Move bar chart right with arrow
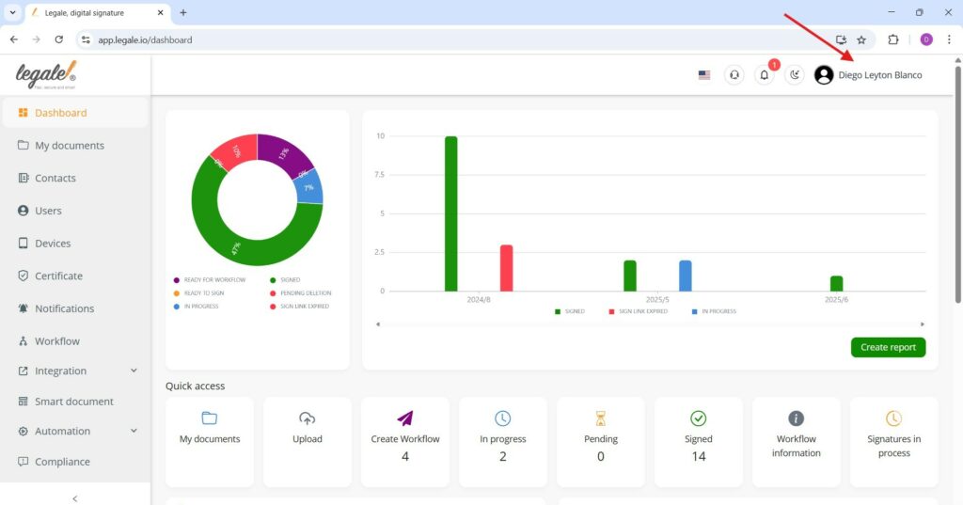This screenshot has height=505, width=963. pos(922,324)
